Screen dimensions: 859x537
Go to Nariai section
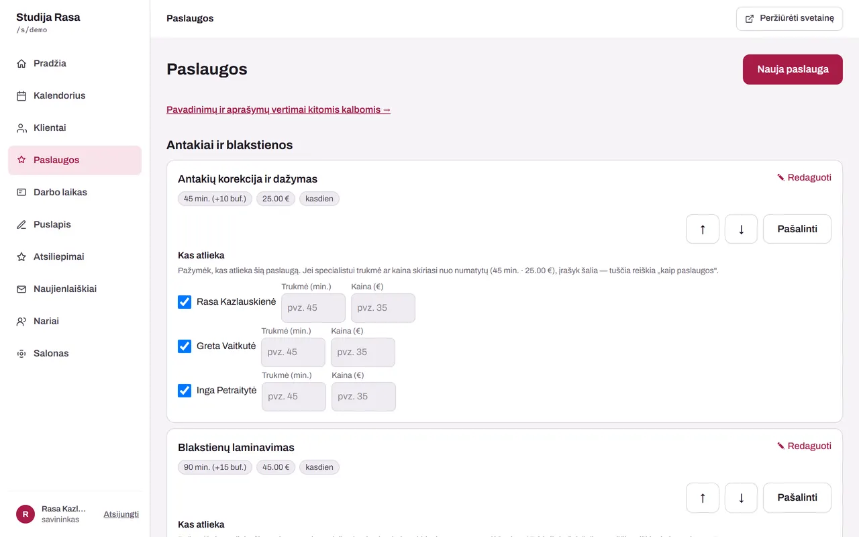pos(74,322)
